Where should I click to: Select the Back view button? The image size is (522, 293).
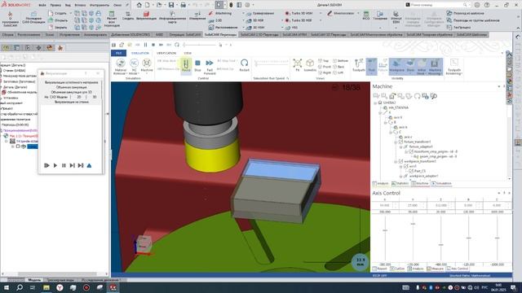point(338,67)
